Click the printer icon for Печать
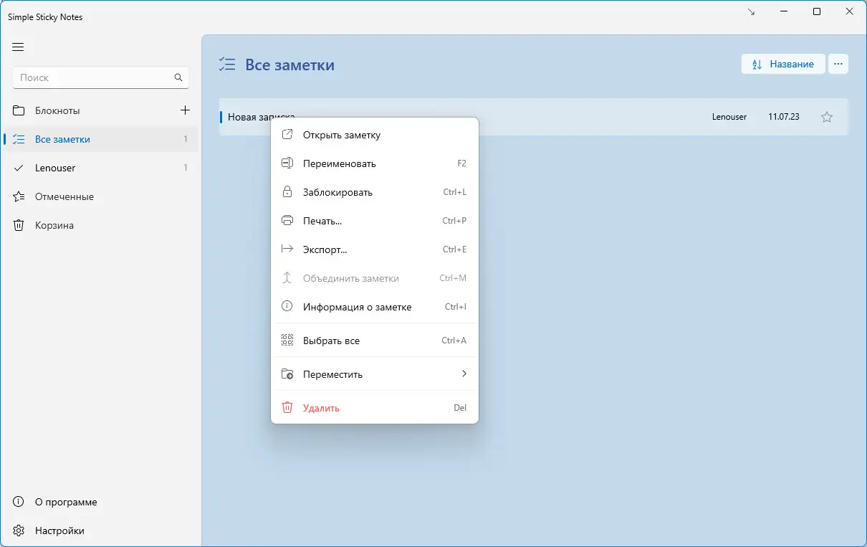This screenshot has height=547, width=867. coord(287,221)
